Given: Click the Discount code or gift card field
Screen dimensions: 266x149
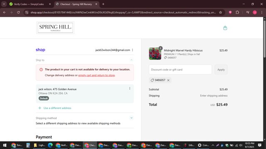Looking at the screenshot, I should coord(180,70).
